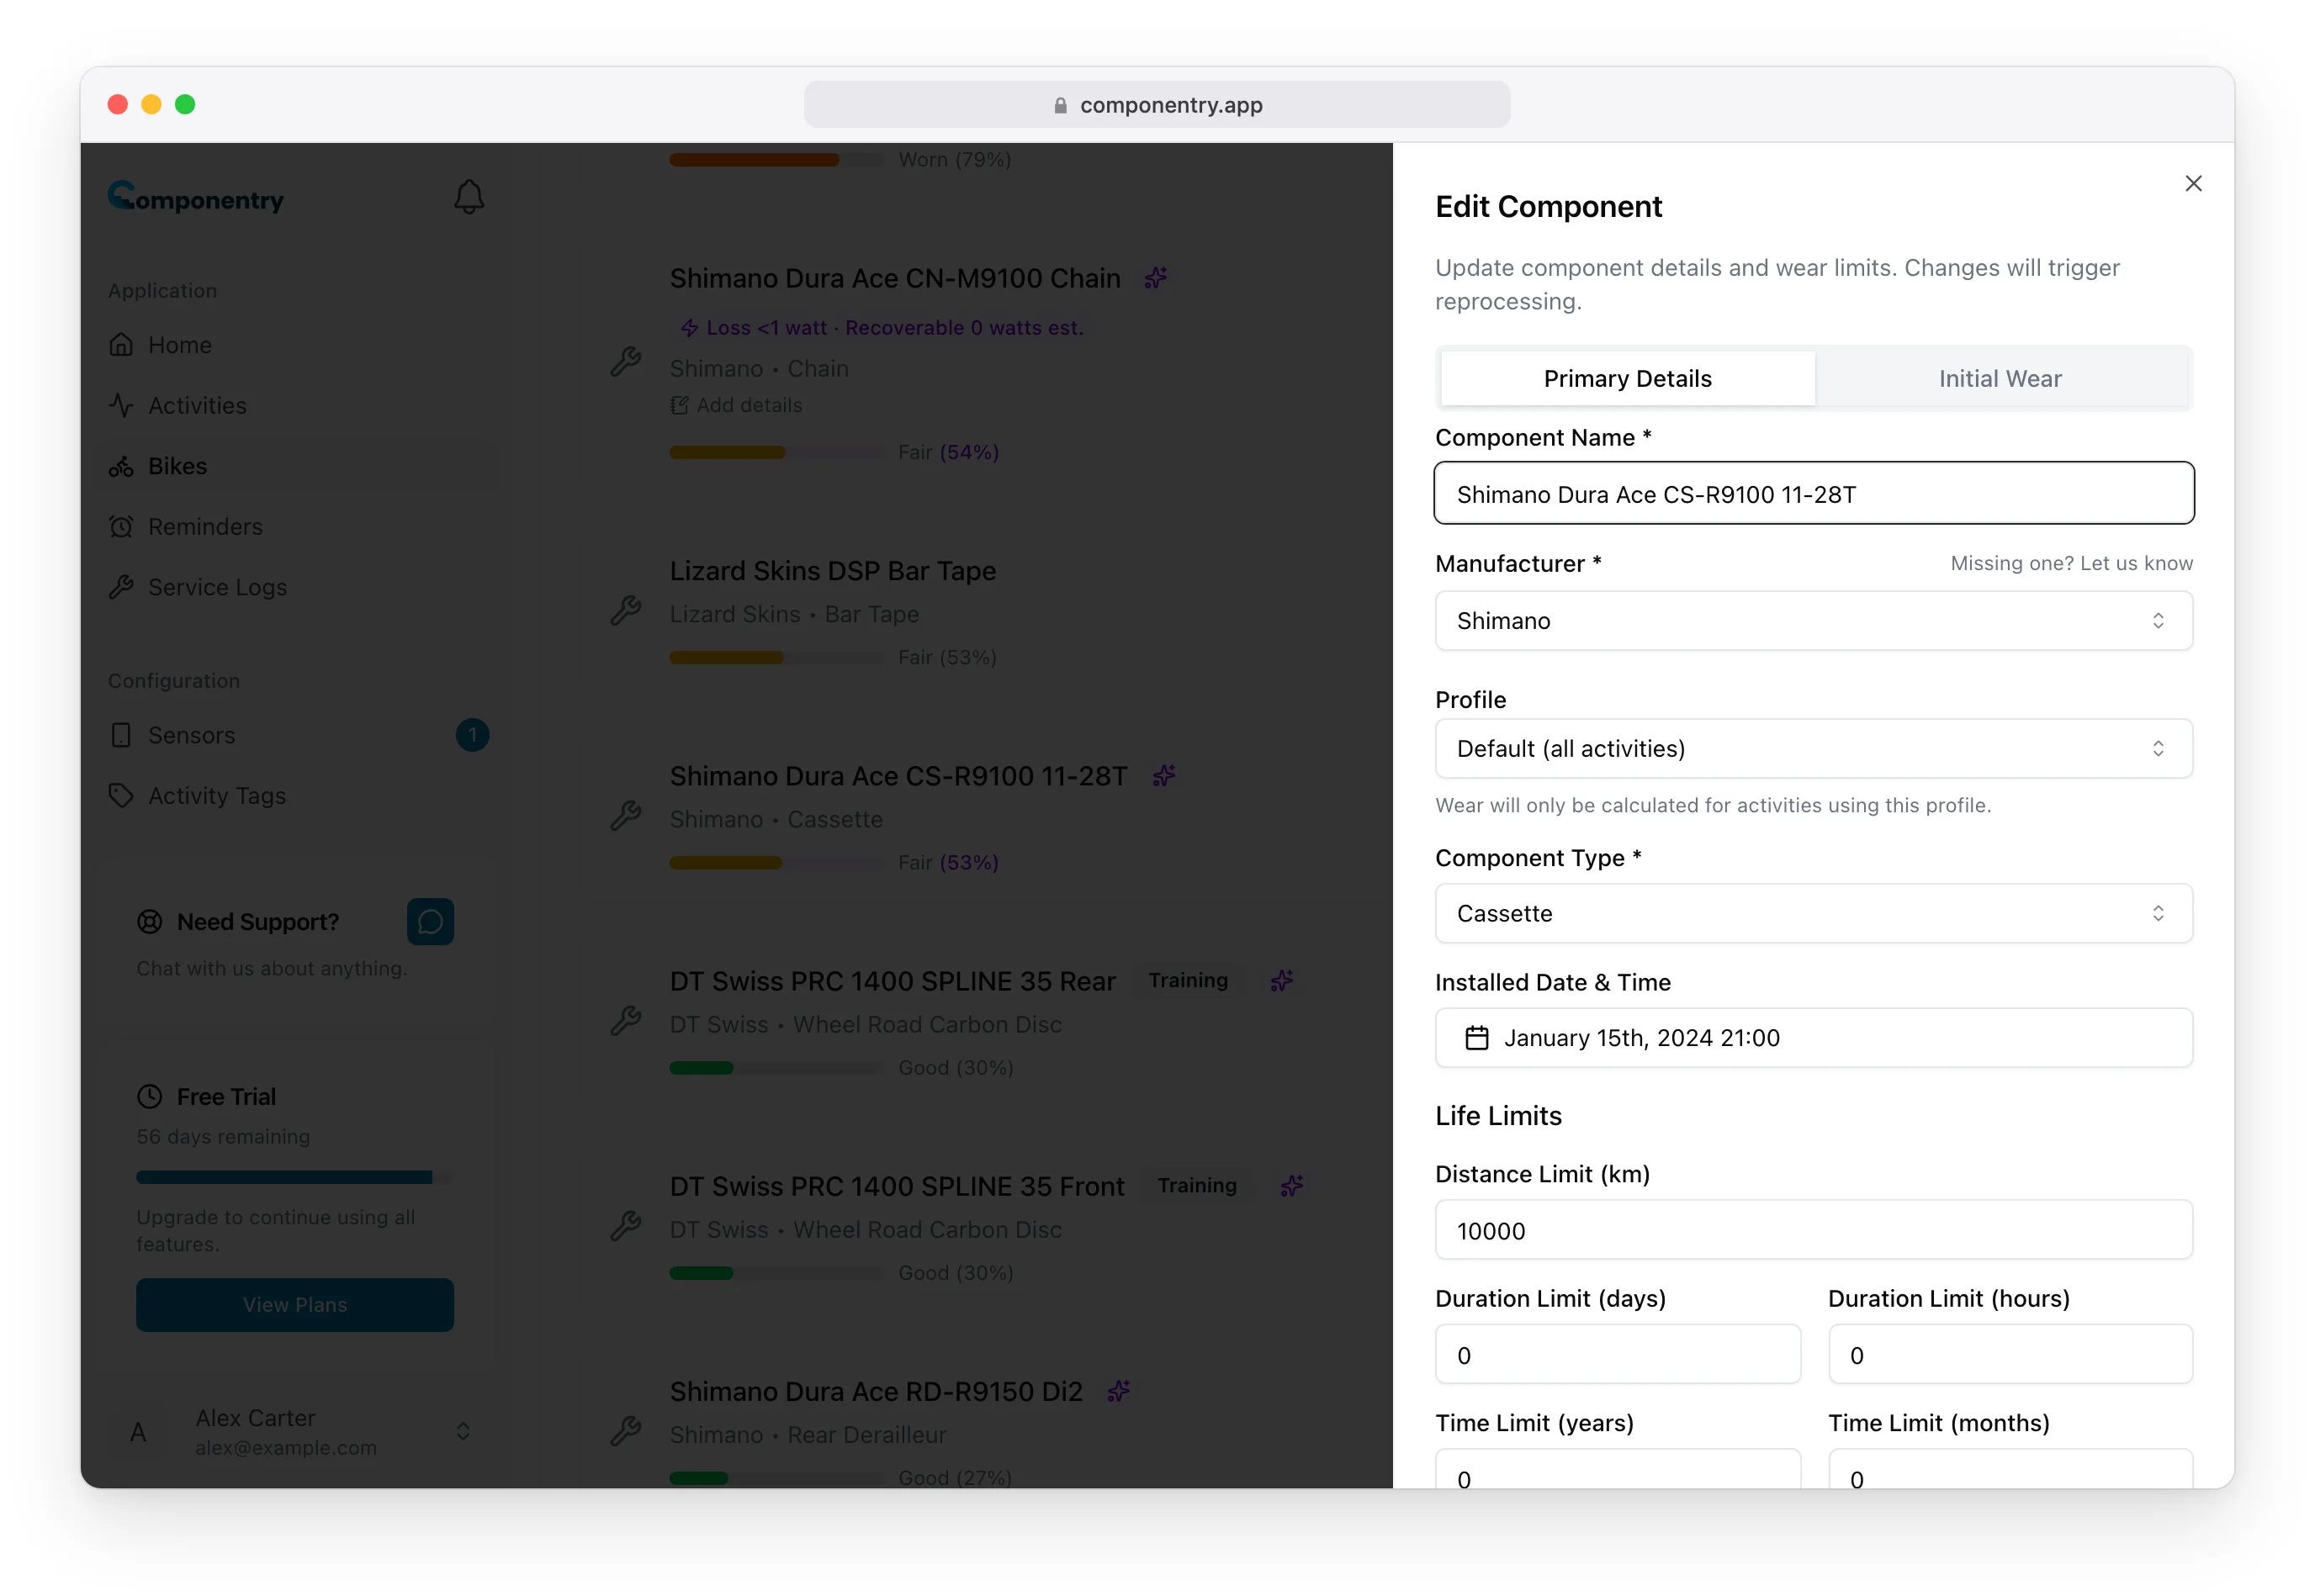Image resolution: width=2315 pixels, height=1596 pixels.
Task: Open the Profile dropdown
Action: (1814, 749)
